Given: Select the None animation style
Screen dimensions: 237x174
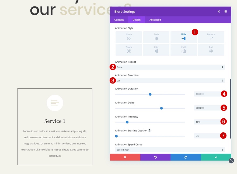Looking at the screenshot, I should 129,37.
